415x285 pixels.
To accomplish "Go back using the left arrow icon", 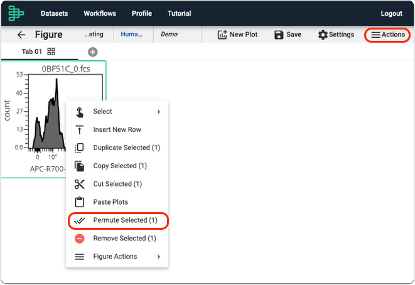I will [21, 35].
